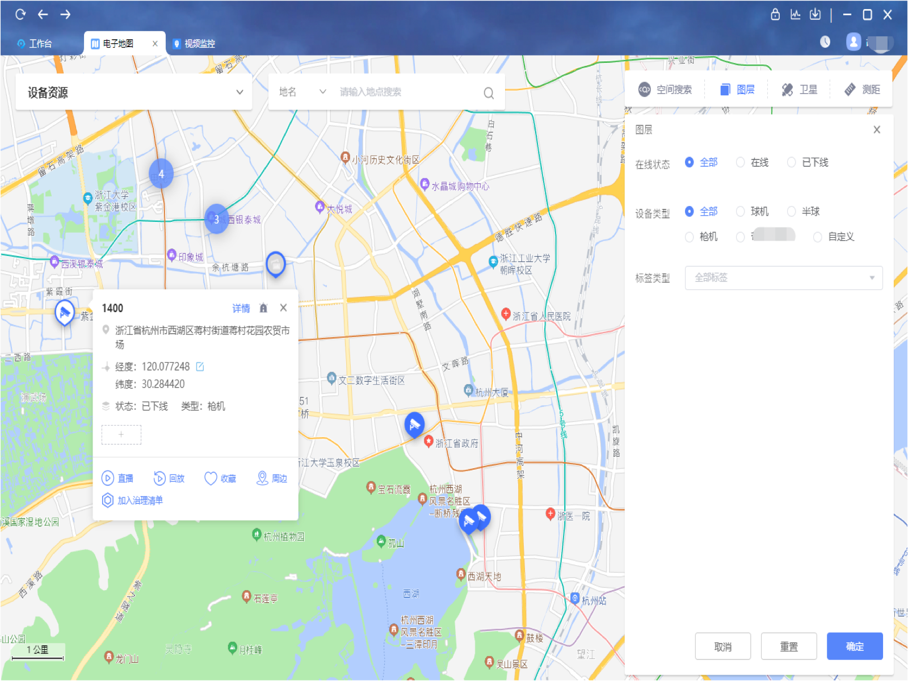Click 确定 button

(x=855, y=646)
